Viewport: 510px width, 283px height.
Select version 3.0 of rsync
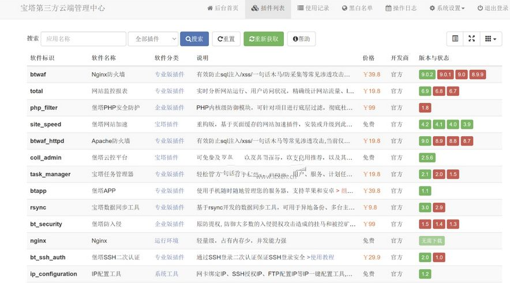(x=425, y=207)
